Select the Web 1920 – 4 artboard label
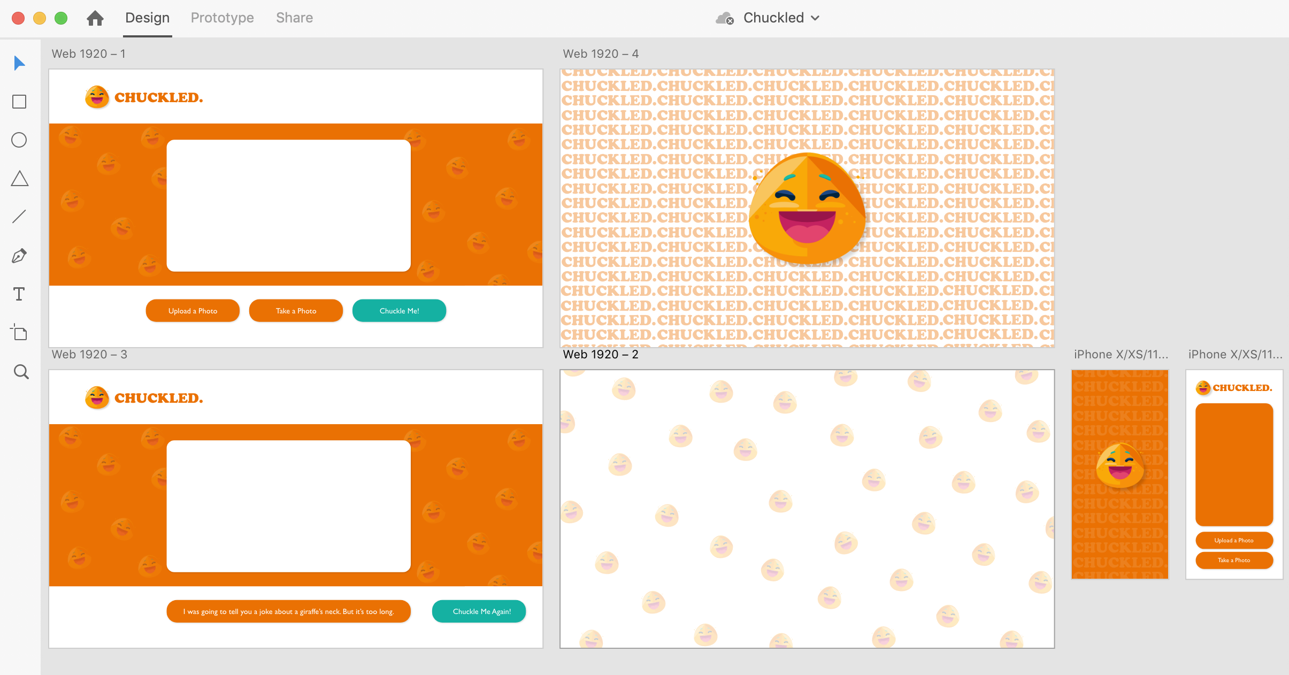 coord(600,54)
